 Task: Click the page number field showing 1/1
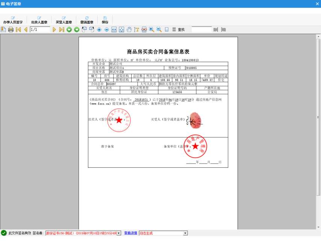pyautogui.click(x=39, y=29)
